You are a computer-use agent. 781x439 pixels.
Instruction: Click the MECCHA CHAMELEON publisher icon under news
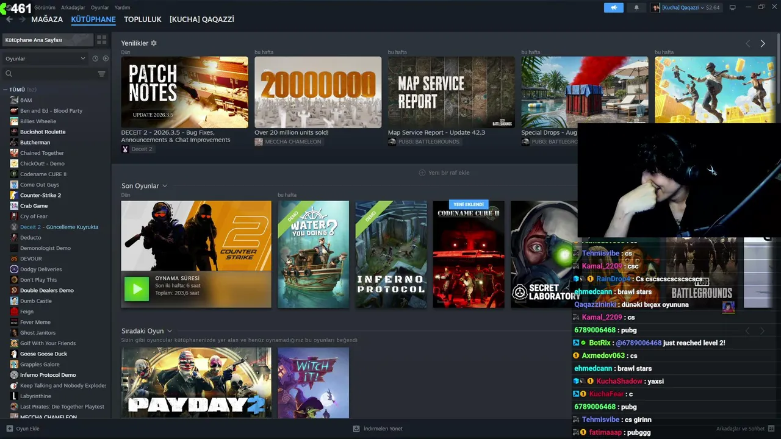click(x=259, y=142)
